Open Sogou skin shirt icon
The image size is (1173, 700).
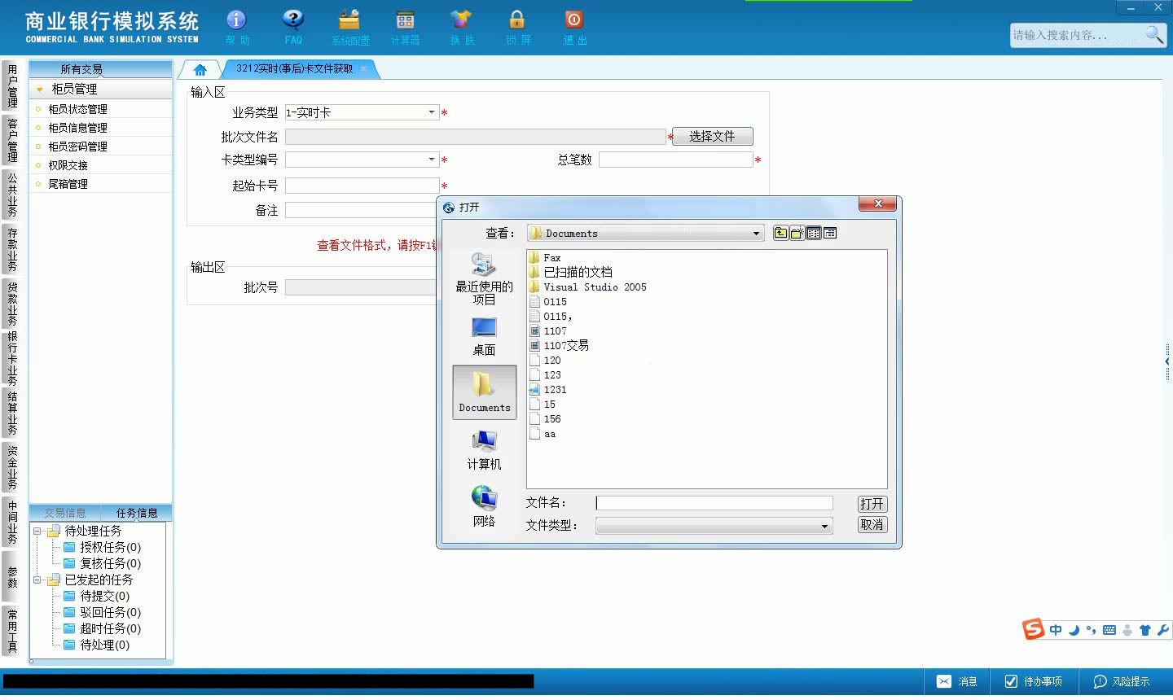(1144, 630)
